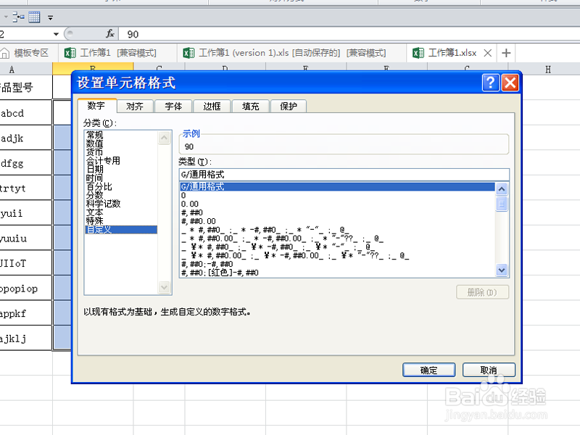Pick 分数 category
The image size is (580, 435).
point(95,195)
